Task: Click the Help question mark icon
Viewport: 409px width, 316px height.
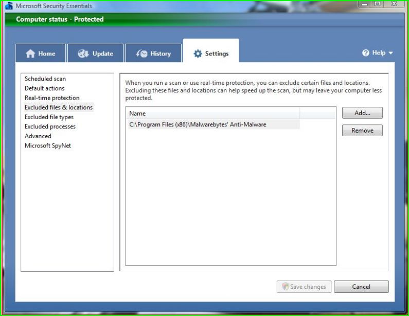Action: pyautogui.click(x=366, y=53)
